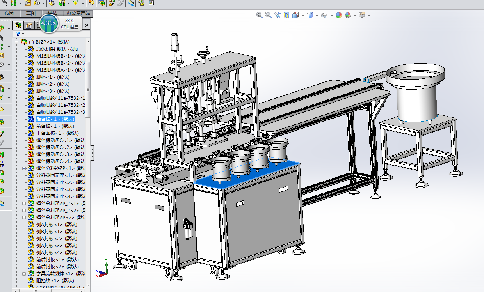Select the Rotate View tool
Image resolution: width=484 pixels, height=292 pixels.
point(277,15)
